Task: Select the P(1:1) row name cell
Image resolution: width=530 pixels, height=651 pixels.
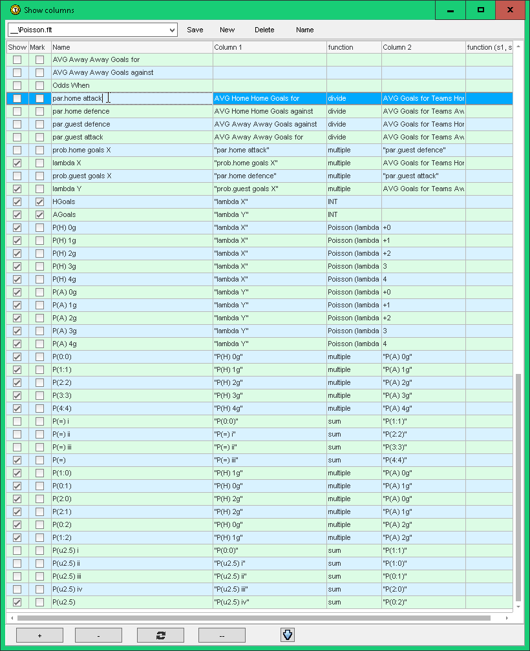Action: point(132,369)
